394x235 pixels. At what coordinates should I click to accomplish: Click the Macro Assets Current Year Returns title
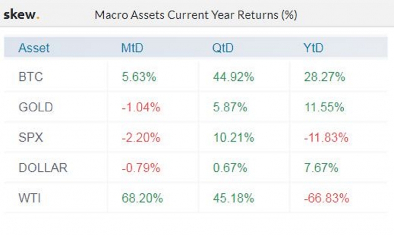coord(196,15)
